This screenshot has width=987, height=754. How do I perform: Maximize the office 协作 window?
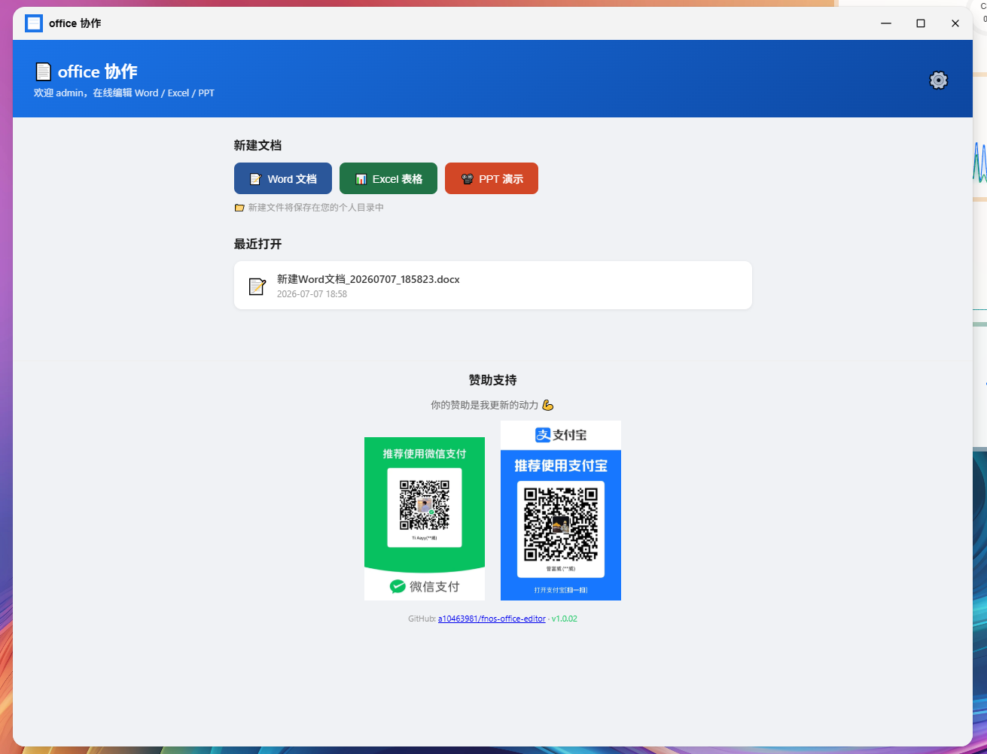pos(921,23)
